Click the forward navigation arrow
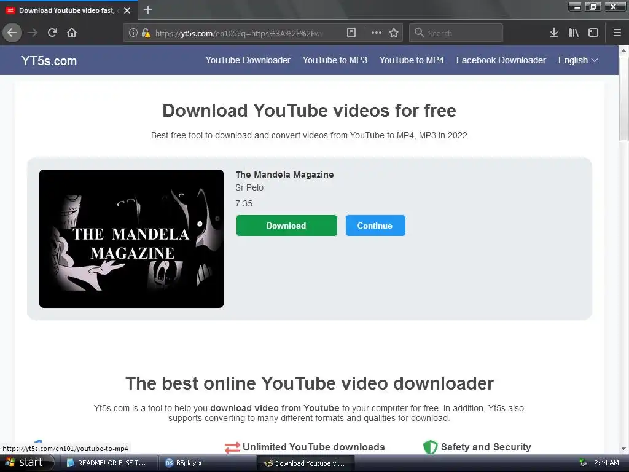The image size is (629, 472). [x=33, y=33]
